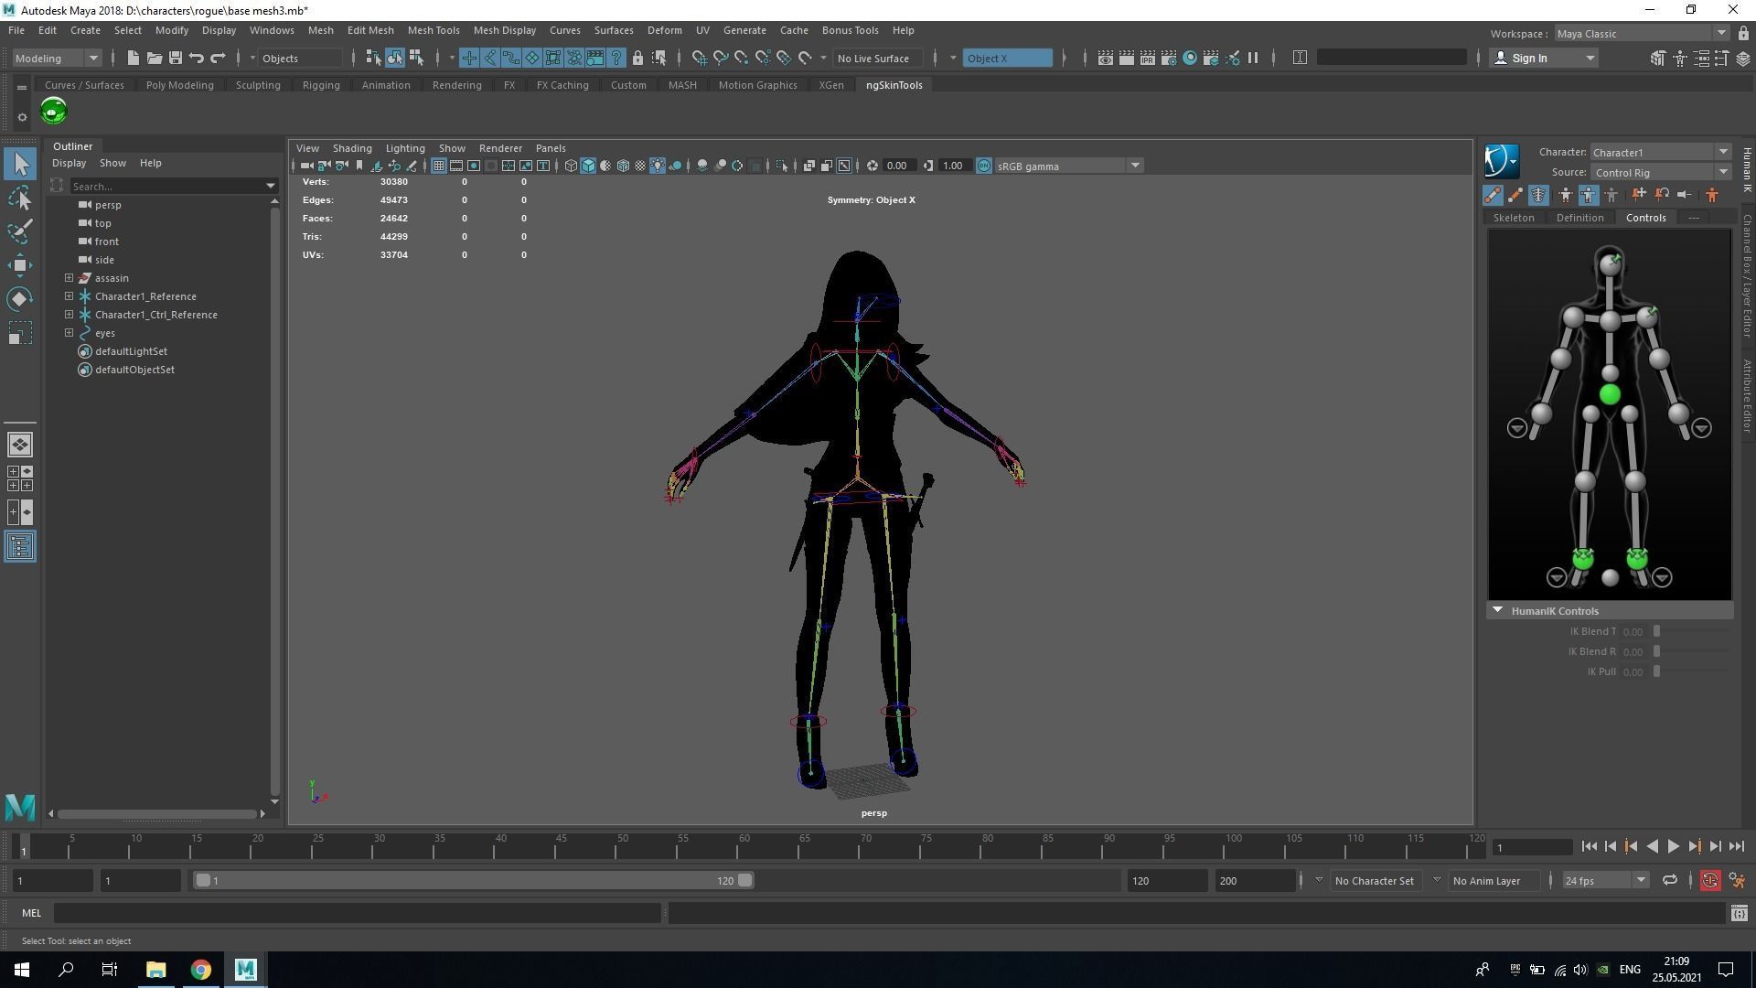Open the Outliner Display menu
Viewport: 1756px width, 988px height.
69,163
